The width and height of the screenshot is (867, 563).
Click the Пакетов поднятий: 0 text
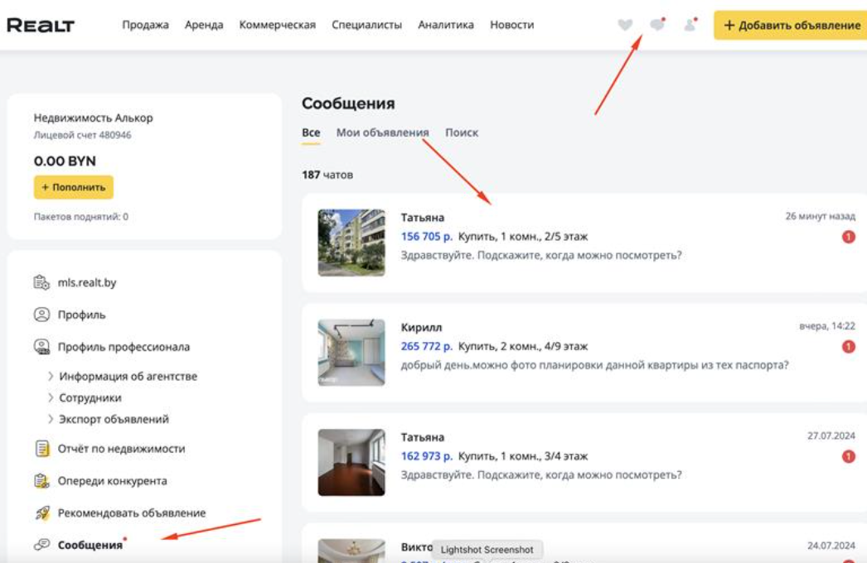pyautogui.click(x=80, y=217)
